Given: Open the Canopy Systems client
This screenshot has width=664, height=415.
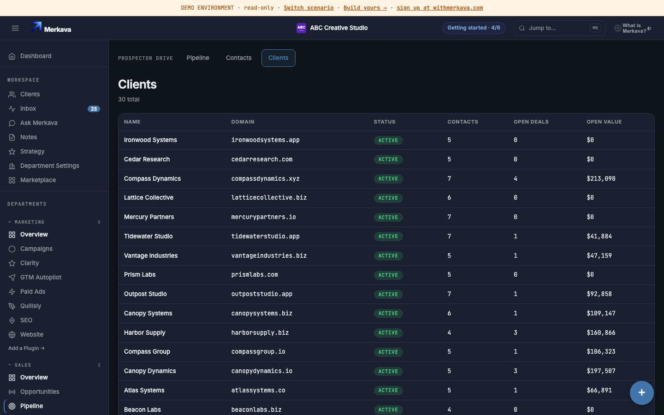Looking at the screenshot, I should click(148, 314).
